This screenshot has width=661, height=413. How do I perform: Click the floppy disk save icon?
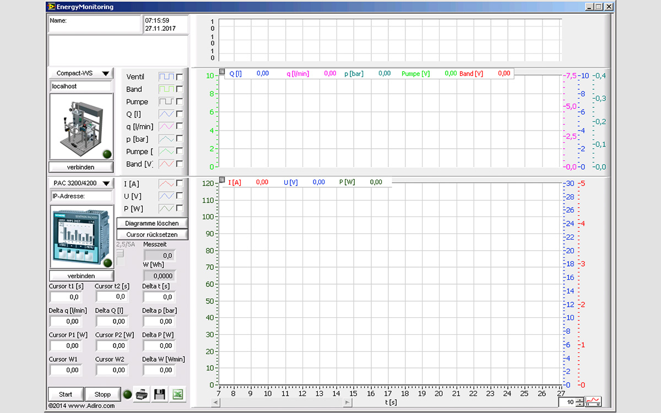pos(160,394)
